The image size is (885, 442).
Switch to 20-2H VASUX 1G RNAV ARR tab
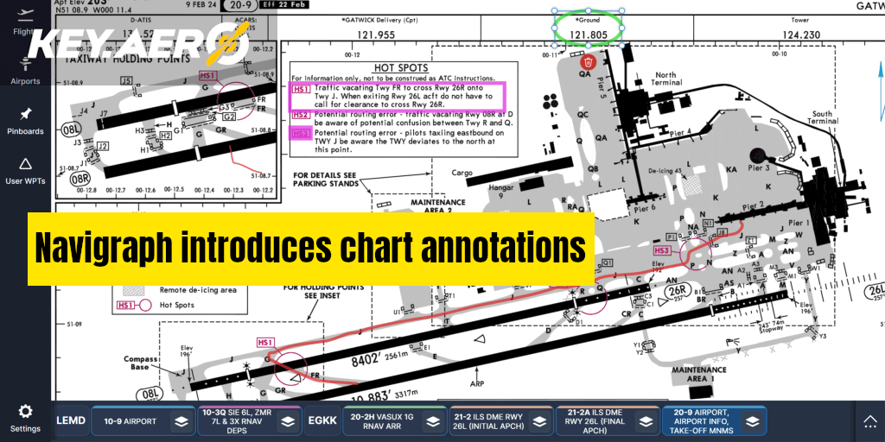click(x=394, y=420)
